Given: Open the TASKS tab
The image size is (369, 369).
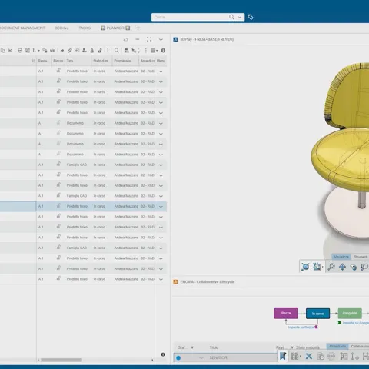Looking at the screenshot, I should pyautogui.click(x=85, y=28).
